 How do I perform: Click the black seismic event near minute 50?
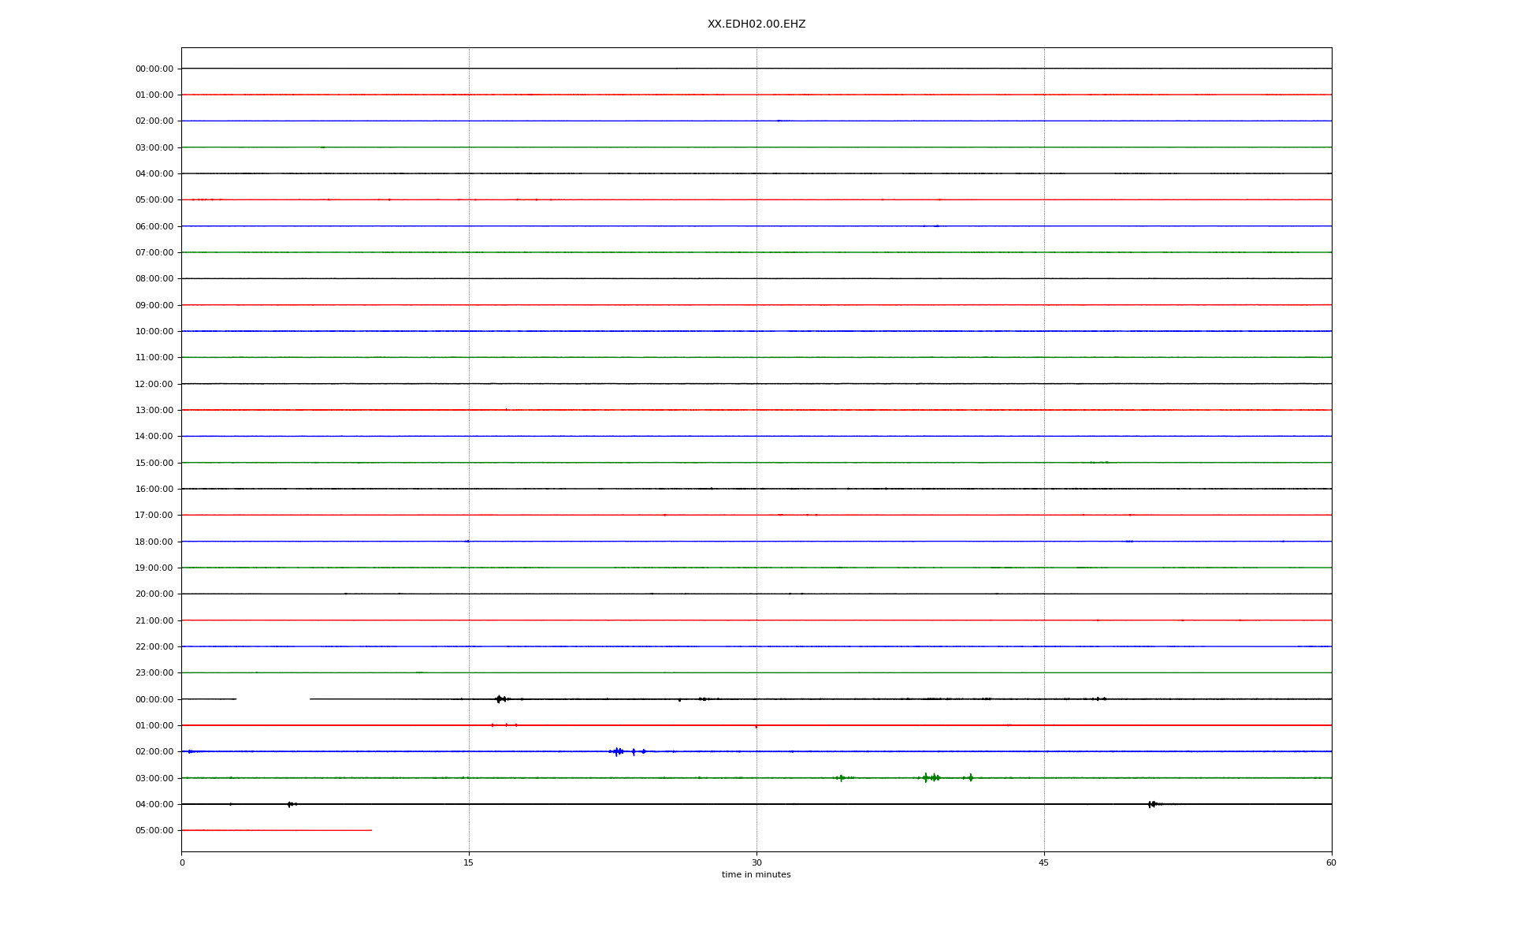click(x=1151, y=804)
